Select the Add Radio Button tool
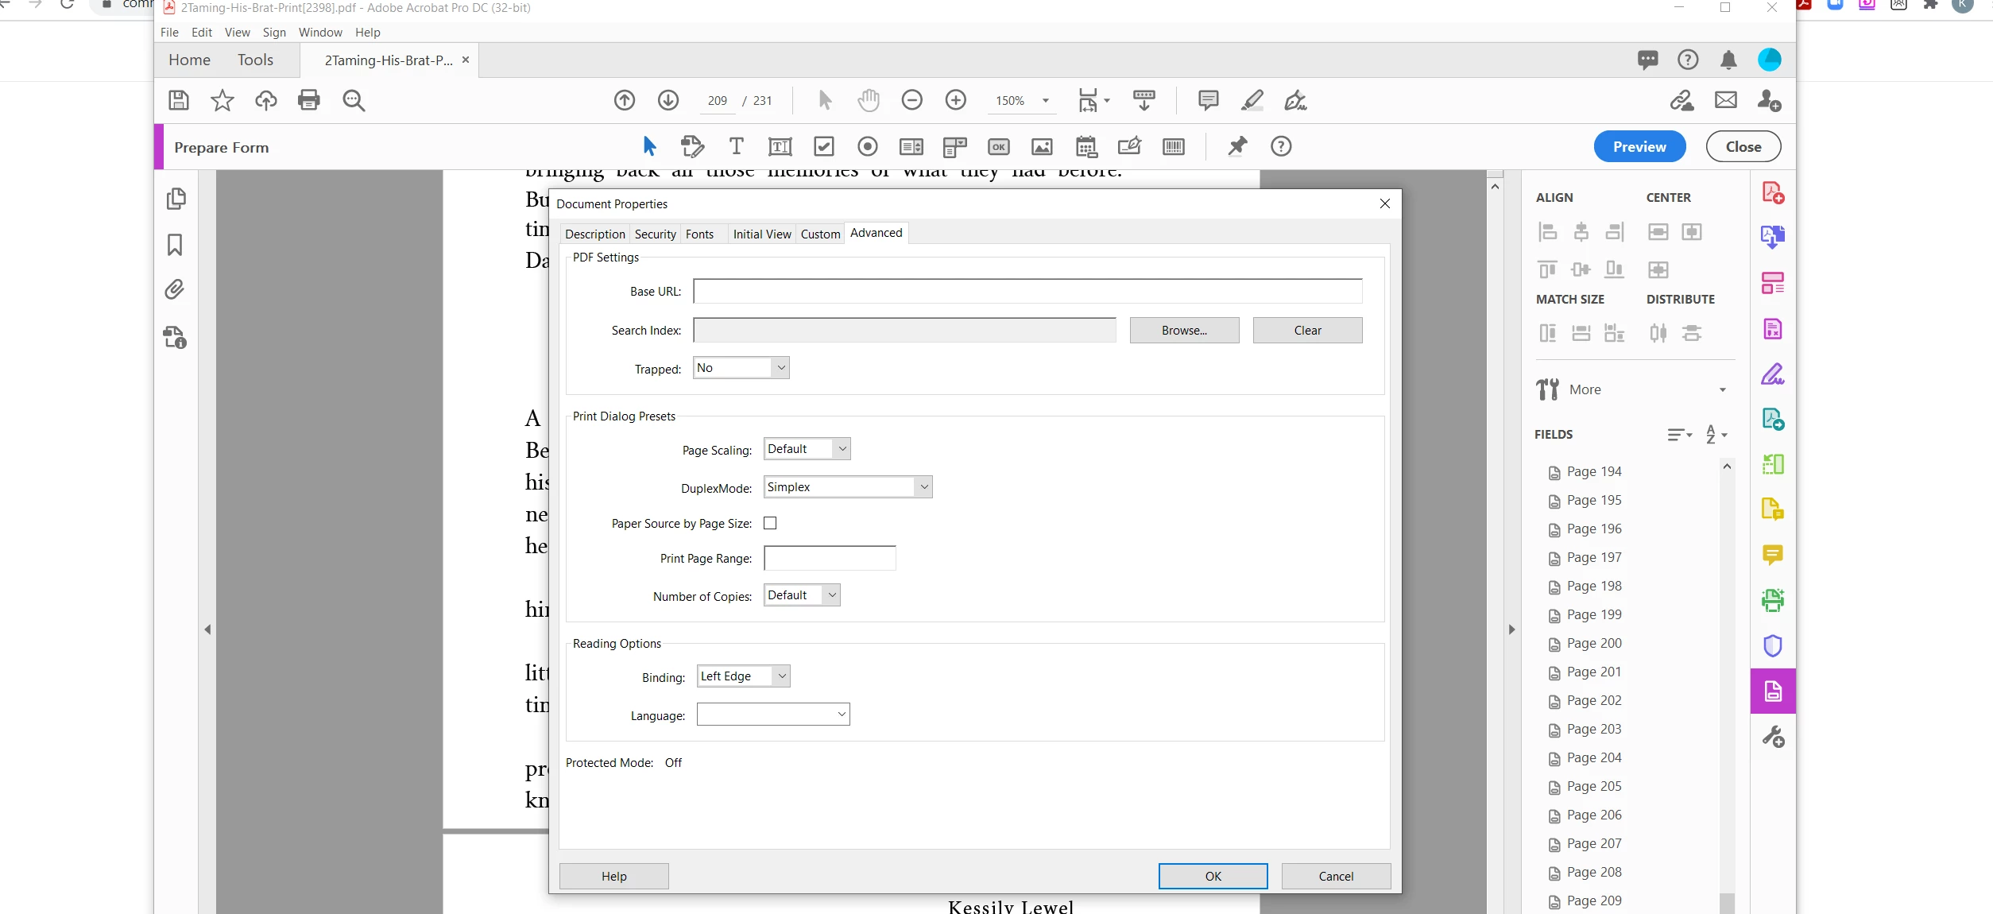The height and width of the screenshot is (914, 1993). [868, 146]
